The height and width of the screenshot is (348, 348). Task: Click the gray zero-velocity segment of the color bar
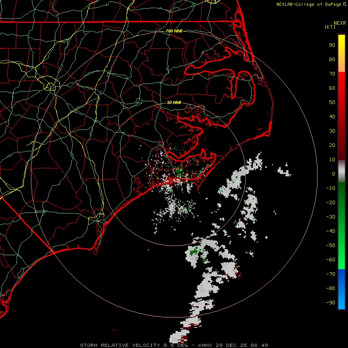click(341, 171)
